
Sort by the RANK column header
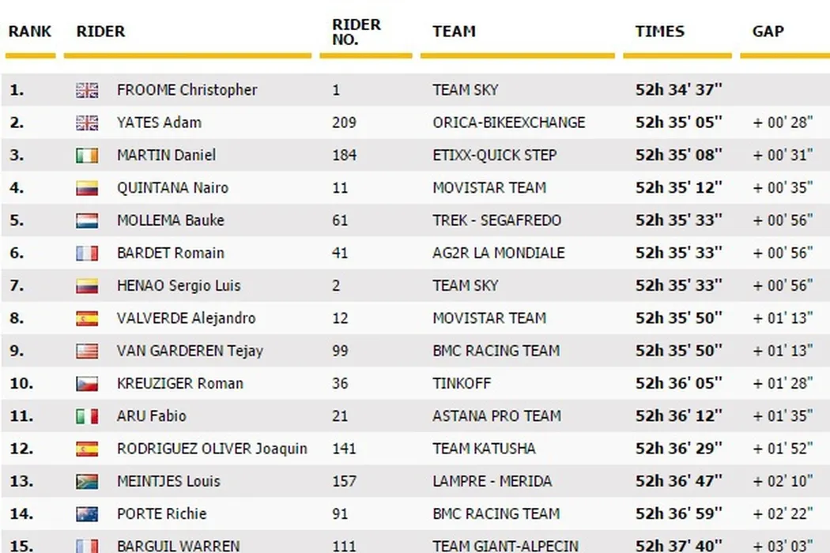pyautogui.click(x=30, y=32)
